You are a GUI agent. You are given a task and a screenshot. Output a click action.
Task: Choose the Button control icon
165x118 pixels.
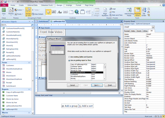65,12
